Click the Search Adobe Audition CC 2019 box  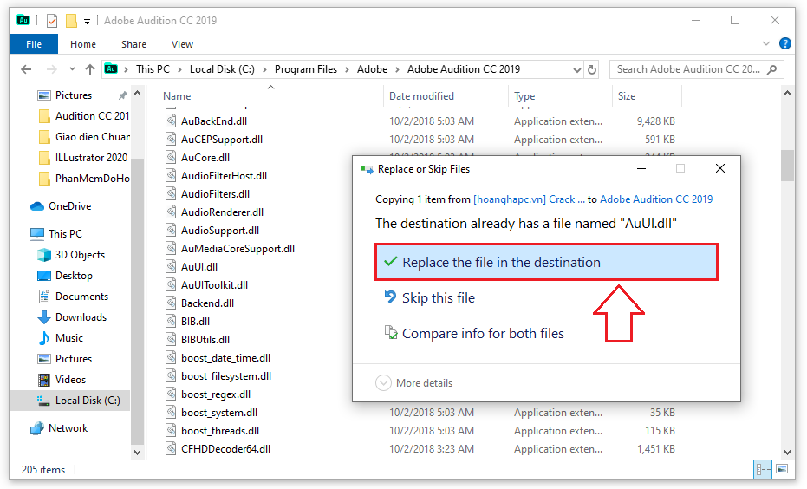[696, 69]
